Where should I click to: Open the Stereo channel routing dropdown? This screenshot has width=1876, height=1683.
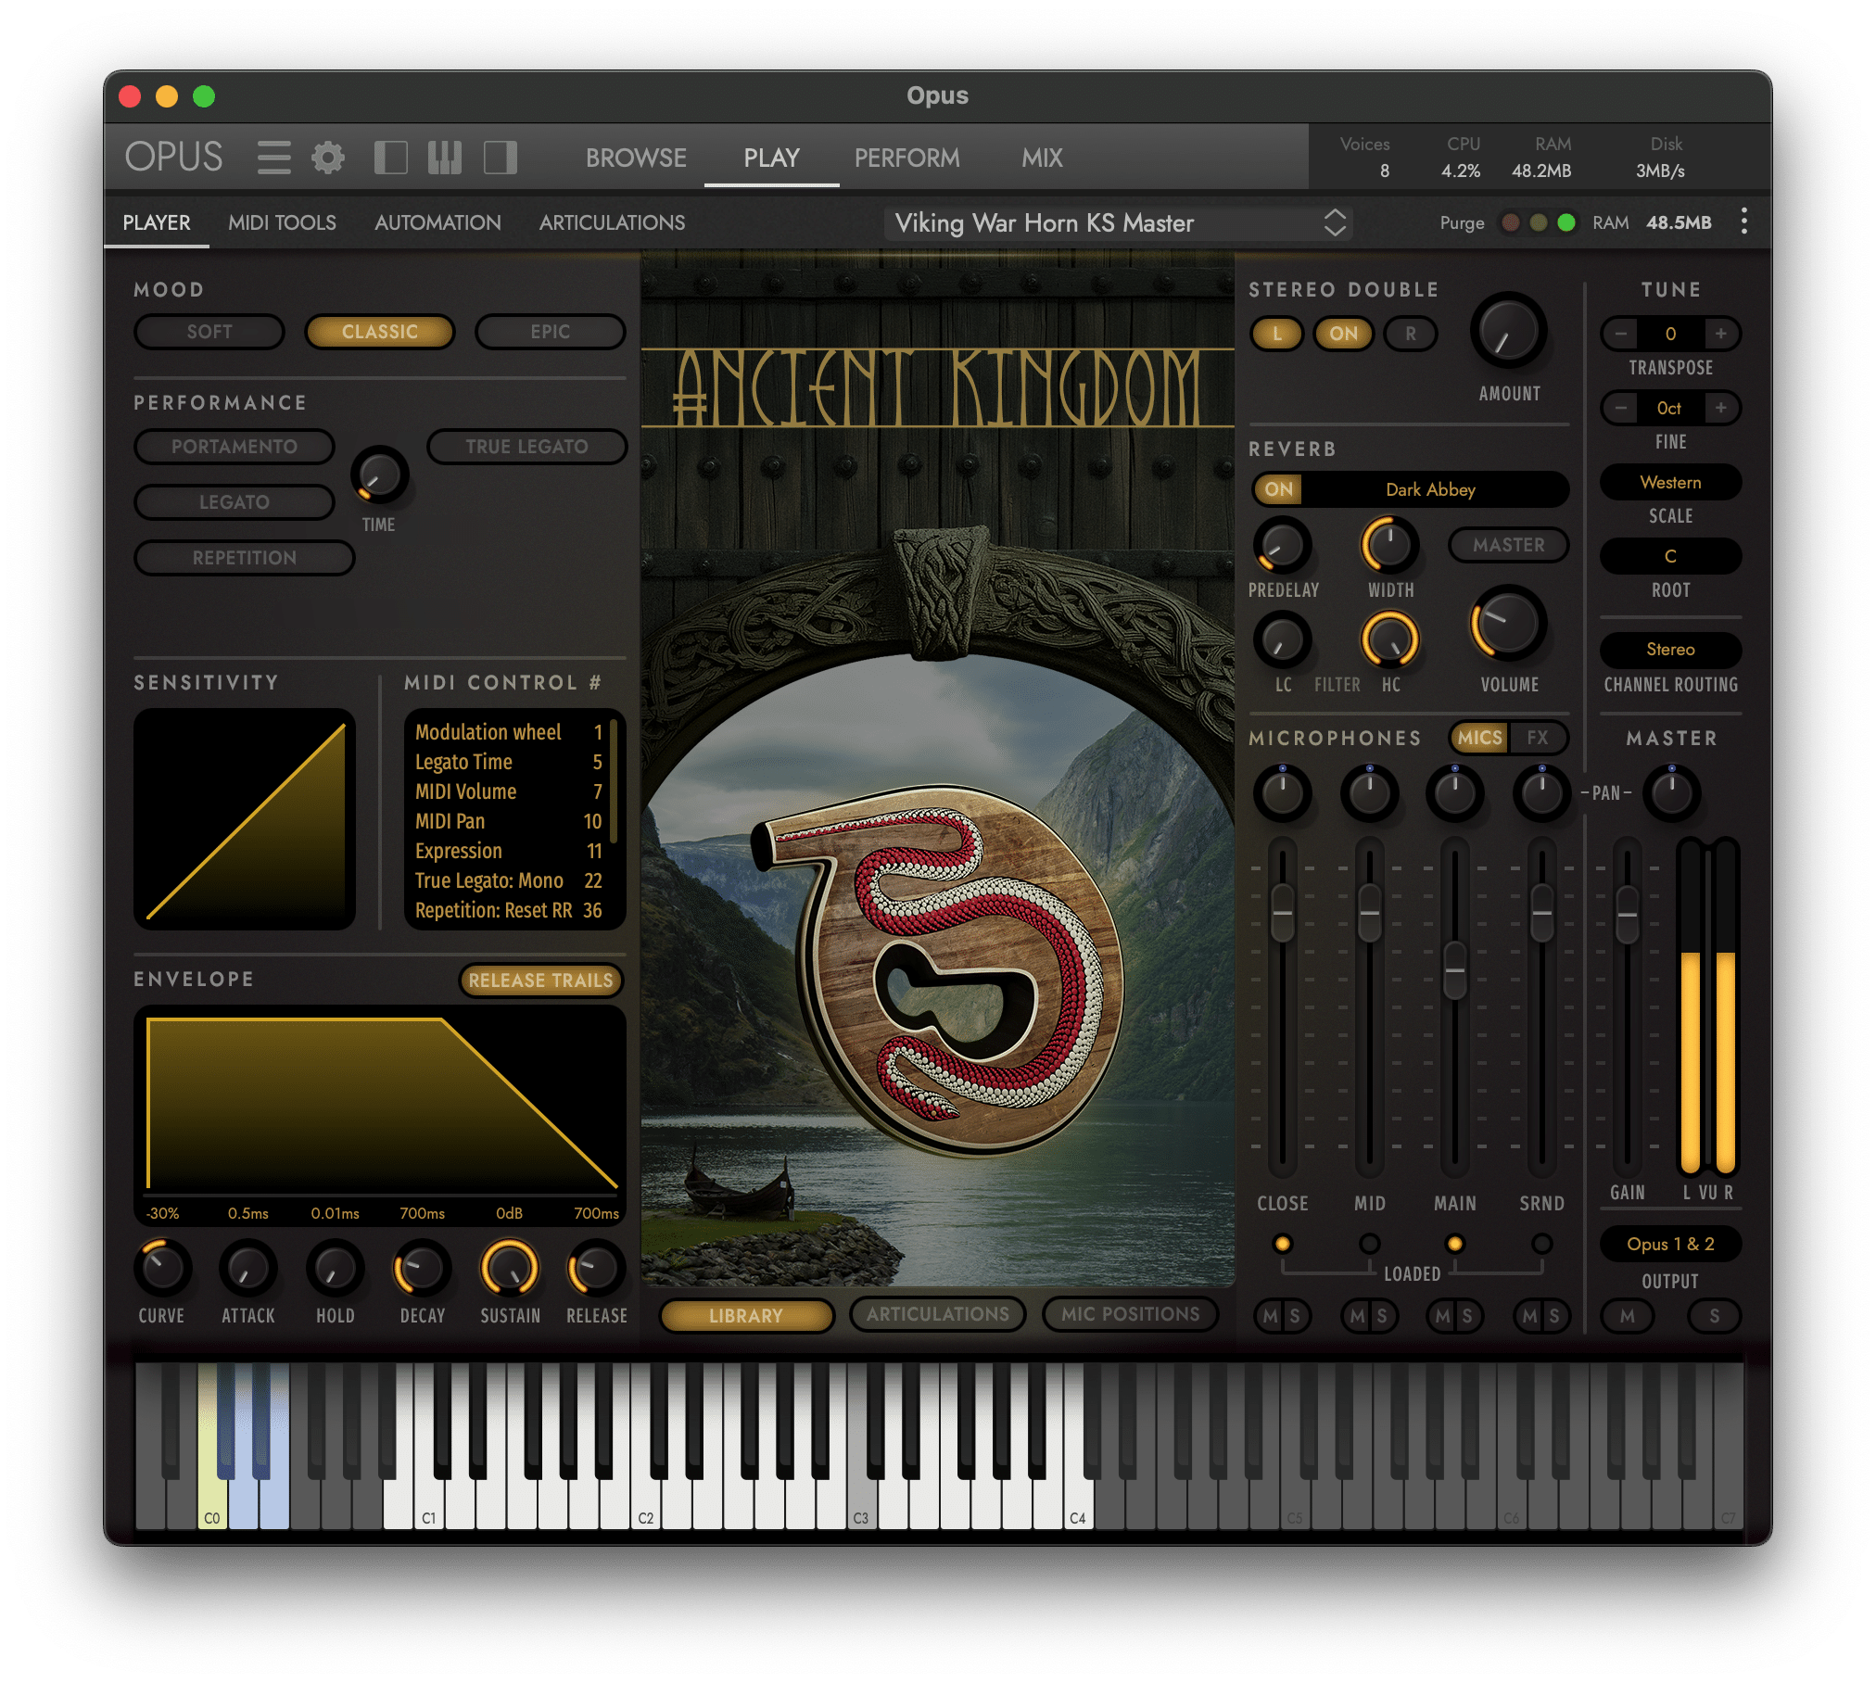(x=1670, y=650)
